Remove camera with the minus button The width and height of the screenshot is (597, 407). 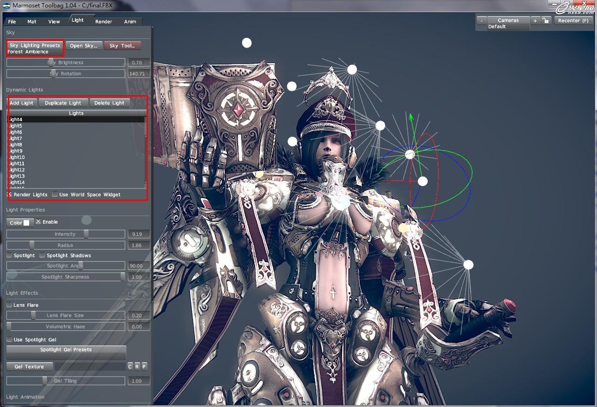pos(482,21)
